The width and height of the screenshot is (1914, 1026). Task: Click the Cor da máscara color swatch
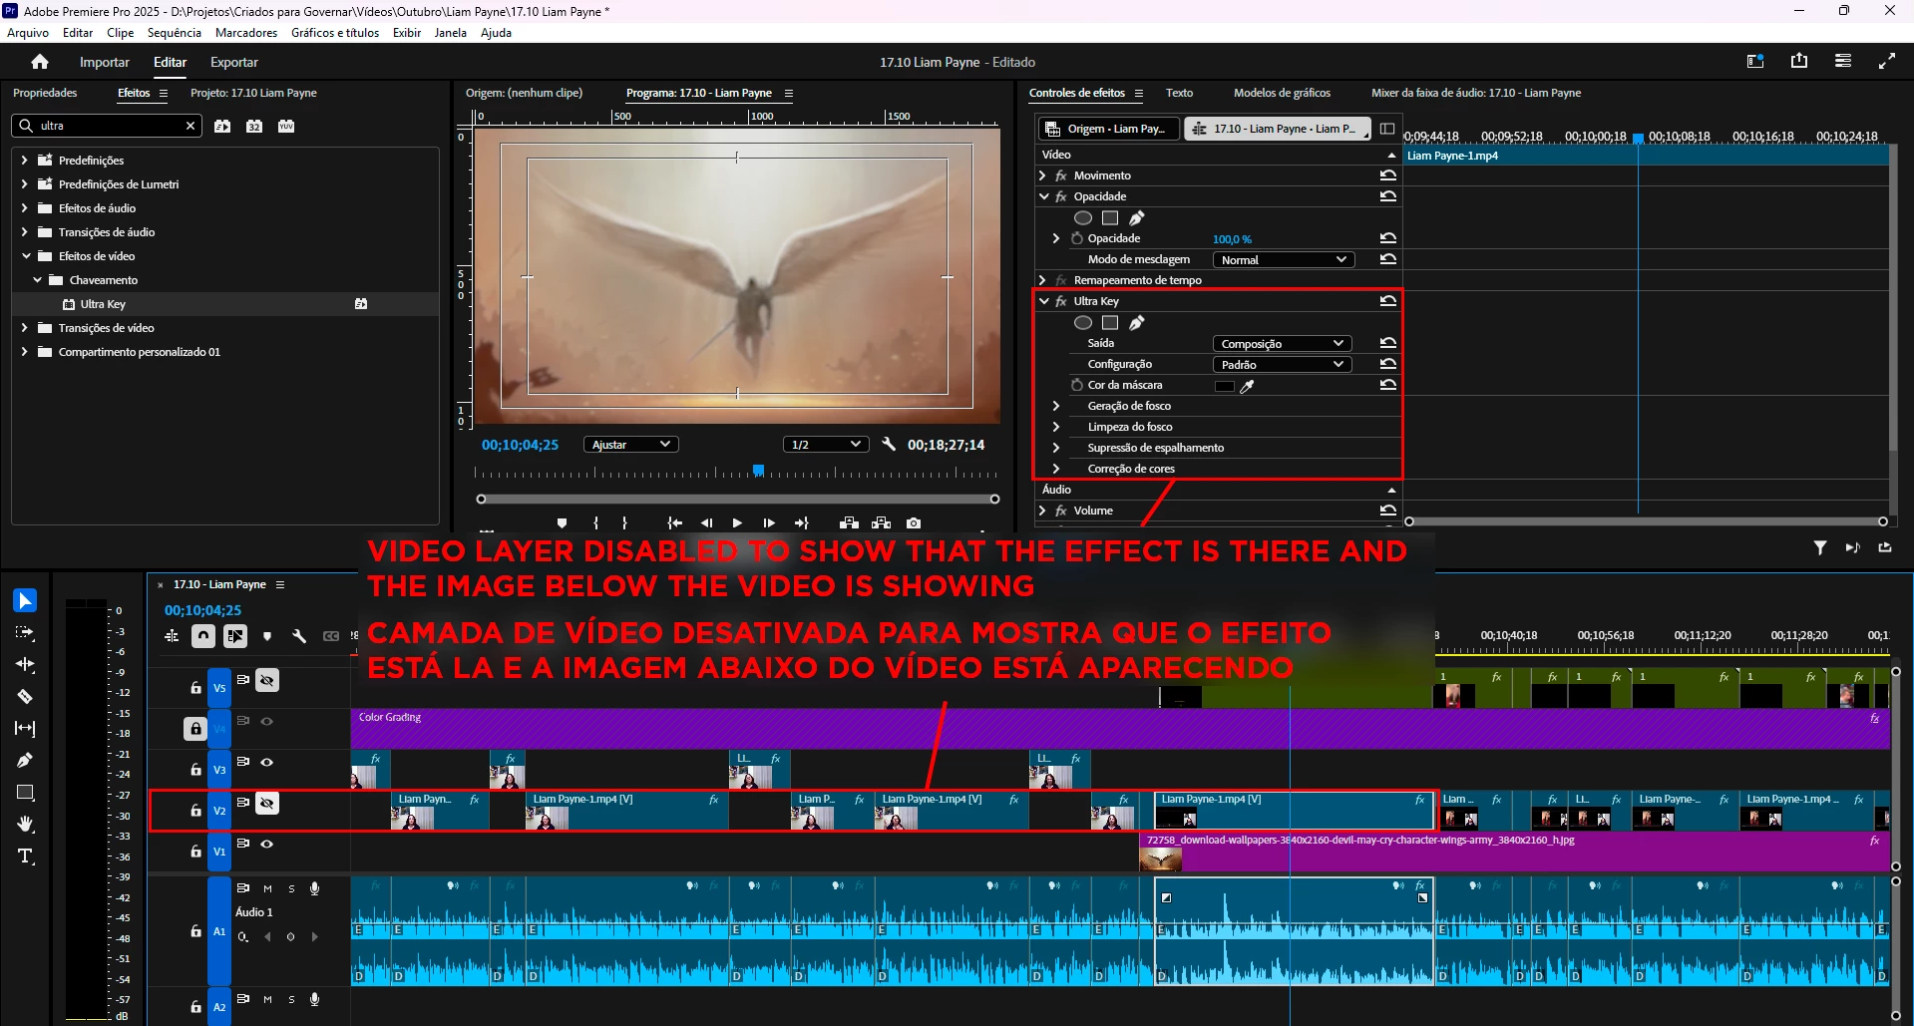tap(1225, 386)
